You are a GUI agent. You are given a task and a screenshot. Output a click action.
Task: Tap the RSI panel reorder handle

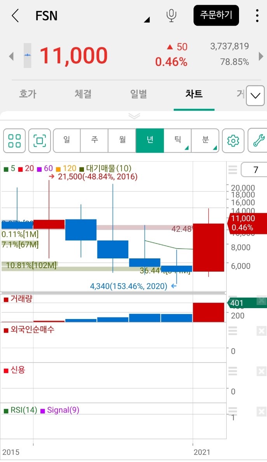[x=233, y=411]
